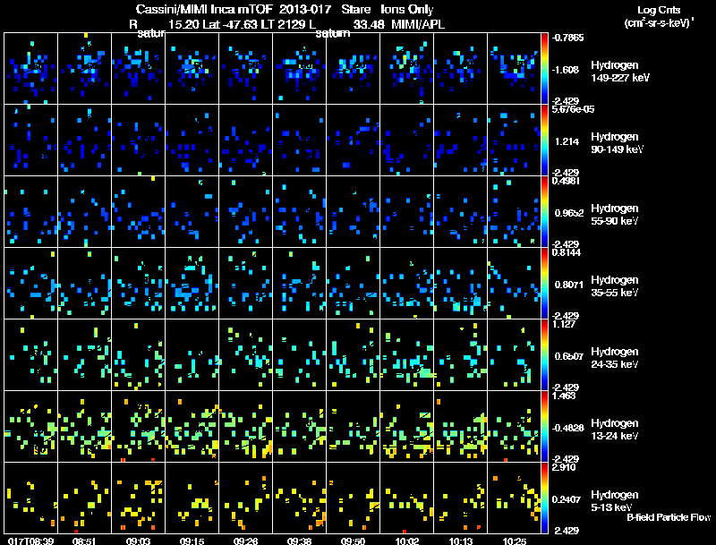This screenshot has width=716, height=545.
Task: Click the Hydrogen 55-90 keV panel at 10:13
Action: pyautogui.click(x=460, y=212)
